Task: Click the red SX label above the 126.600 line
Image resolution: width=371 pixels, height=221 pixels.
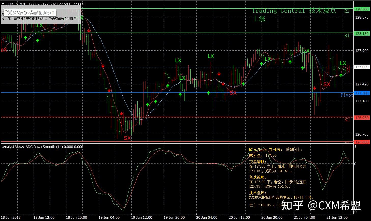Action: tap(127, 138)
